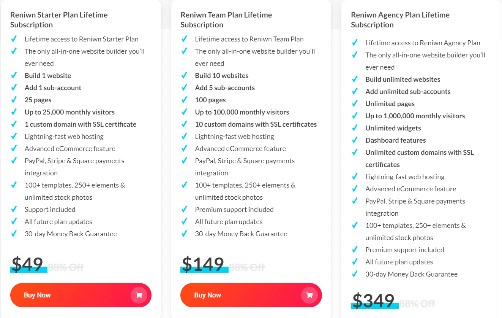Click the Reniwn Agency Plan Lifetime Subscription heading
This screenshot has height=318, width=502.
tap(400, 19)
